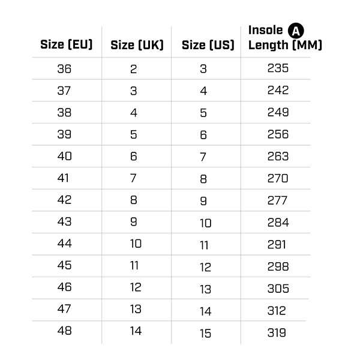The width and height of the screenshot is (360, 360).
Task: Pick the 235 insole length cell
Action: 278,68
